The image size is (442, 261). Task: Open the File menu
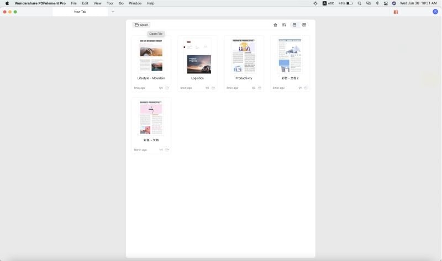[x=74, y=3]
